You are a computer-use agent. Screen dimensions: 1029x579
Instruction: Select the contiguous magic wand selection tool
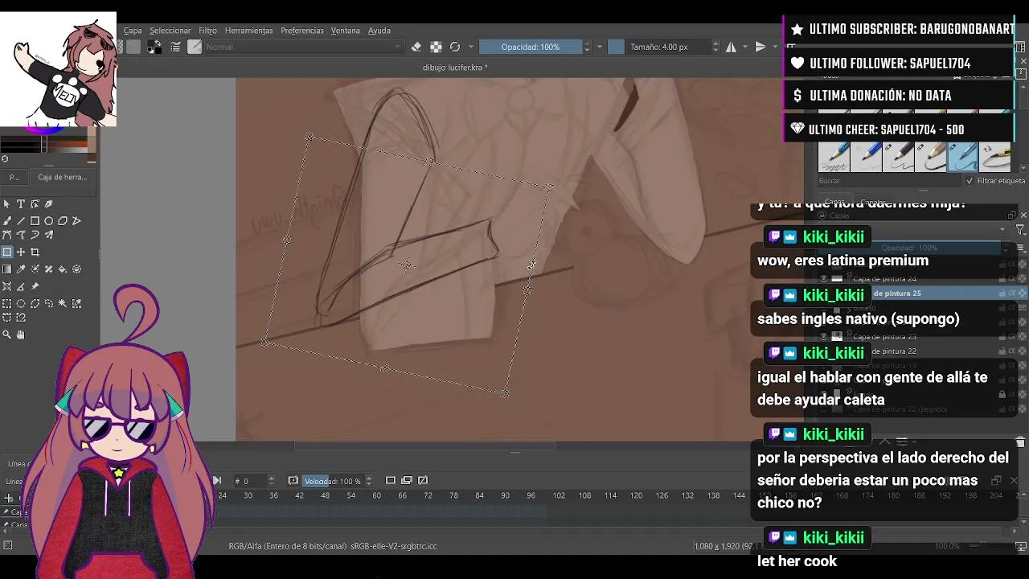coord(63,304)
